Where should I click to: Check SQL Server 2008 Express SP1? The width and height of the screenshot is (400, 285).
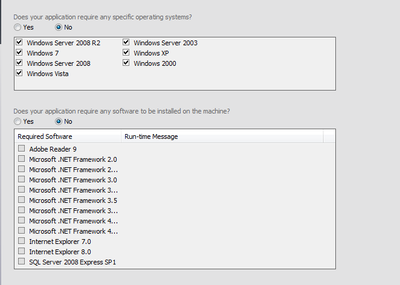[22, 262]
